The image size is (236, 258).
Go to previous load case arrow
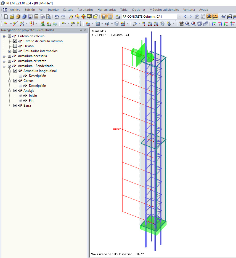(x=185, y=17)
